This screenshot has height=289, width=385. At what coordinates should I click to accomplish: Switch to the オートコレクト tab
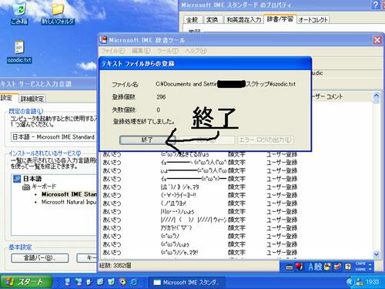click(x=313, y=19)
